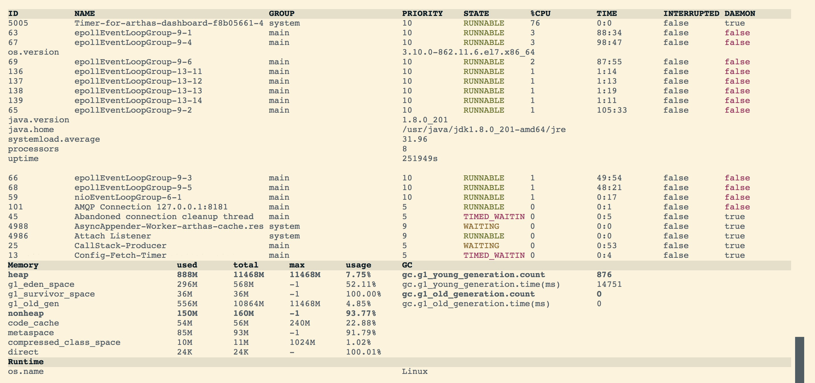This screenshot has height=383, width=815.
Task: Click the nonheap usage 93.77%
Action: pos(361,313)
